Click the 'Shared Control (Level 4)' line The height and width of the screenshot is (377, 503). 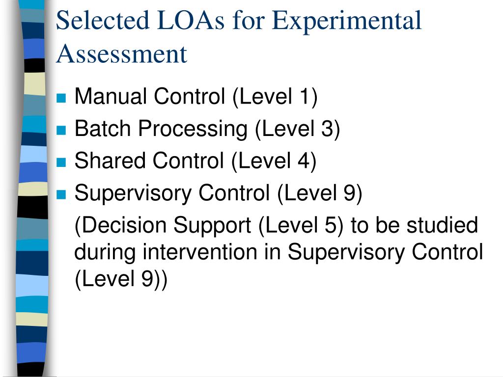pyautogui.click(x=196, y=161)
